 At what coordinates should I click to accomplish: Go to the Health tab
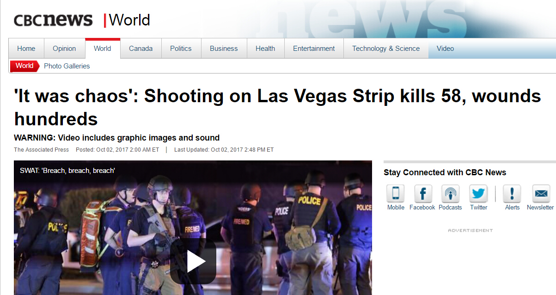coord(265,49)
